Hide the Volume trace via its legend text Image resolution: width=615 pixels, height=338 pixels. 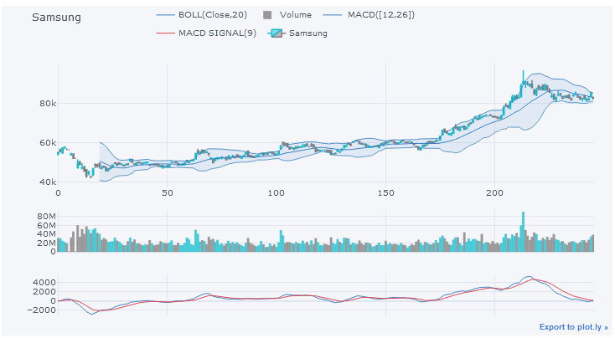297,15
